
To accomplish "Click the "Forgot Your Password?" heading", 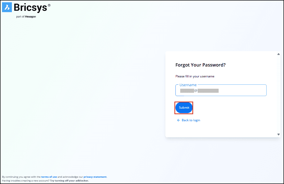I will point(200,65).
